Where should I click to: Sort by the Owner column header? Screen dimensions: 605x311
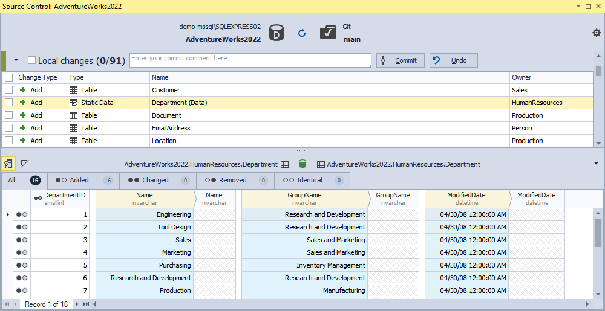pos(551,77)
